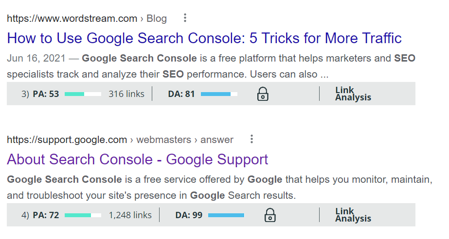Select the "DA: 81" domain authority label
449x239 pixels.
coord(181,94)
